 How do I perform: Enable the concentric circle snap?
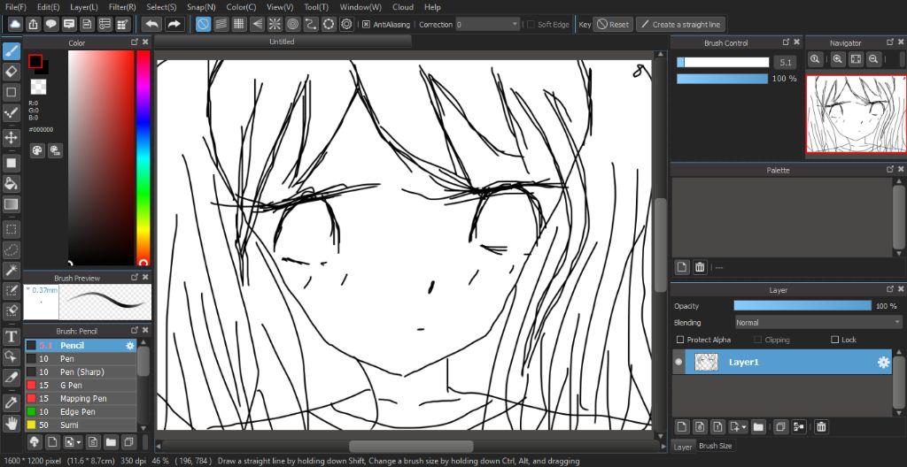292,24
